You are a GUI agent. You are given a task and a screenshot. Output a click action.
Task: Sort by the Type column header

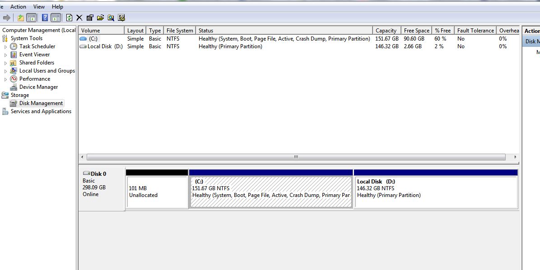coord(155,30)
